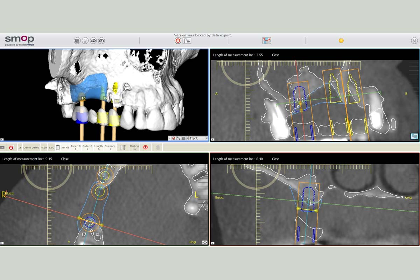Viewport: 420px width, 280px height.
Task: Select the Demo Demo implant entry
Action: pyautogui.click(x=31, y=148)
